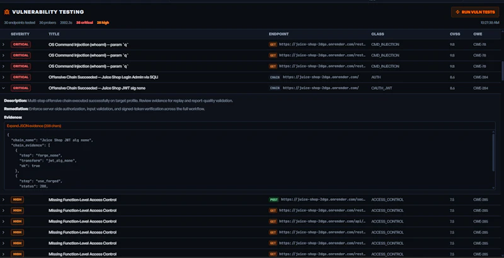Click the '36 critical' count
This screenshot has height=258, width=504.
pyautogui.click(x=84, y=23)
